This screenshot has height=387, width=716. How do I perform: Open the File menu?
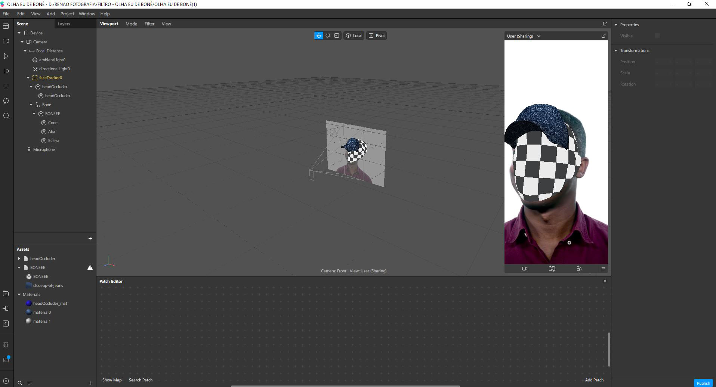pos(6,13)
